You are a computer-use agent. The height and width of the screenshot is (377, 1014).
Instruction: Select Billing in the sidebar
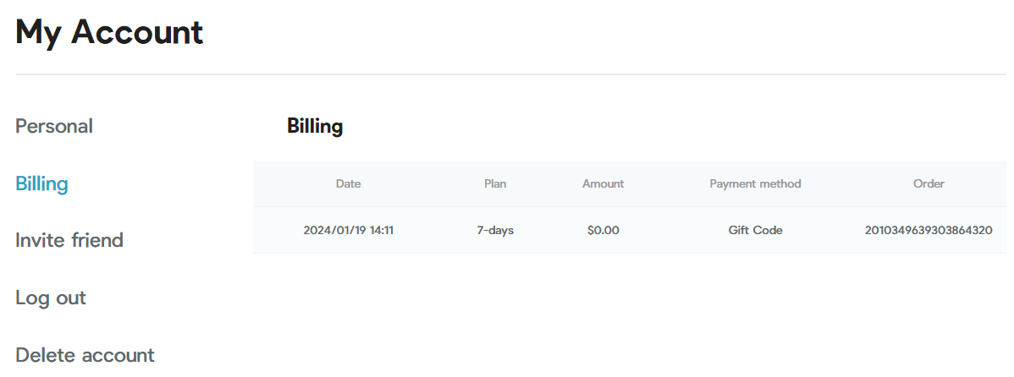click(42, 183)
